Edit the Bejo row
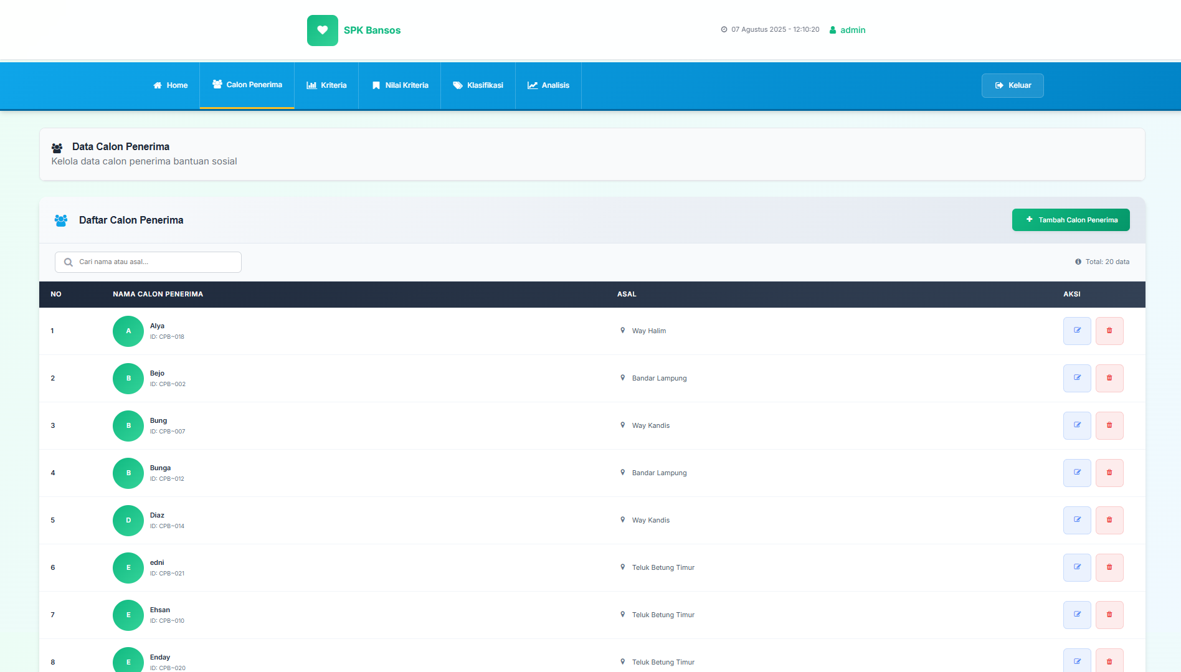This screenshot has width=1181, height=672. click(x=1077, y=378)
